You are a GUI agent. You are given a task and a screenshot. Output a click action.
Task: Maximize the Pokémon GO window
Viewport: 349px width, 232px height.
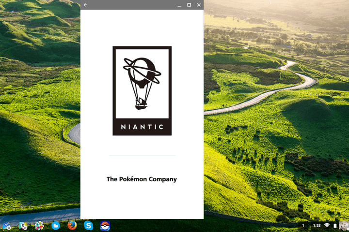pos(189,5)
